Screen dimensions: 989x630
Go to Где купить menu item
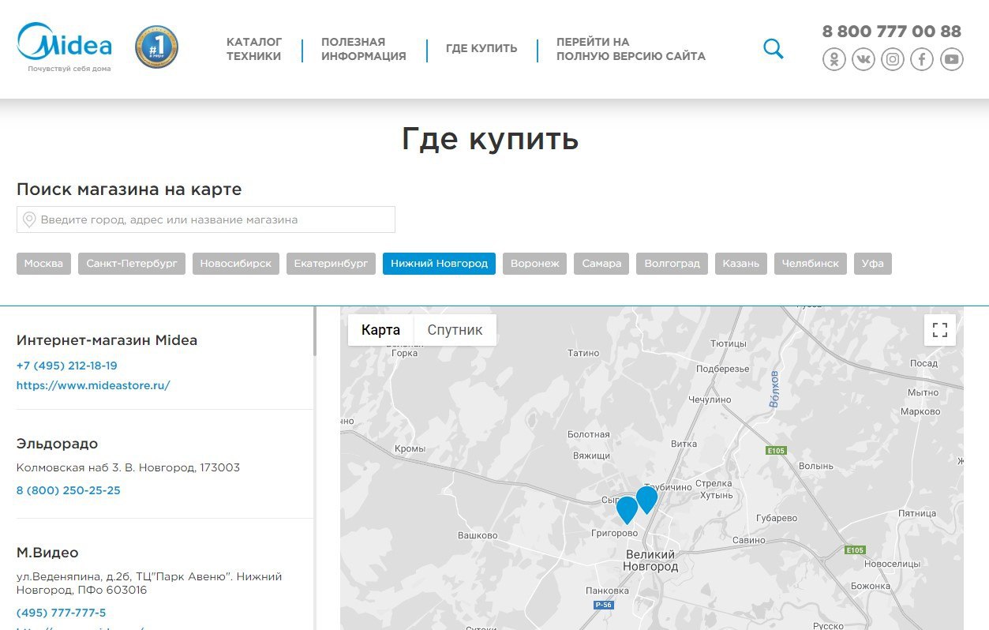tap(481, 48)
